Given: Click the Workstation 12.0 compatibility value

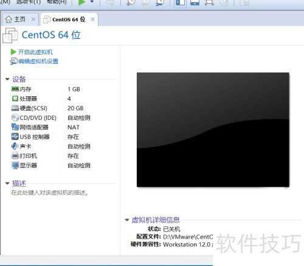Looking at the screenshot, I should tap(188, 244).
